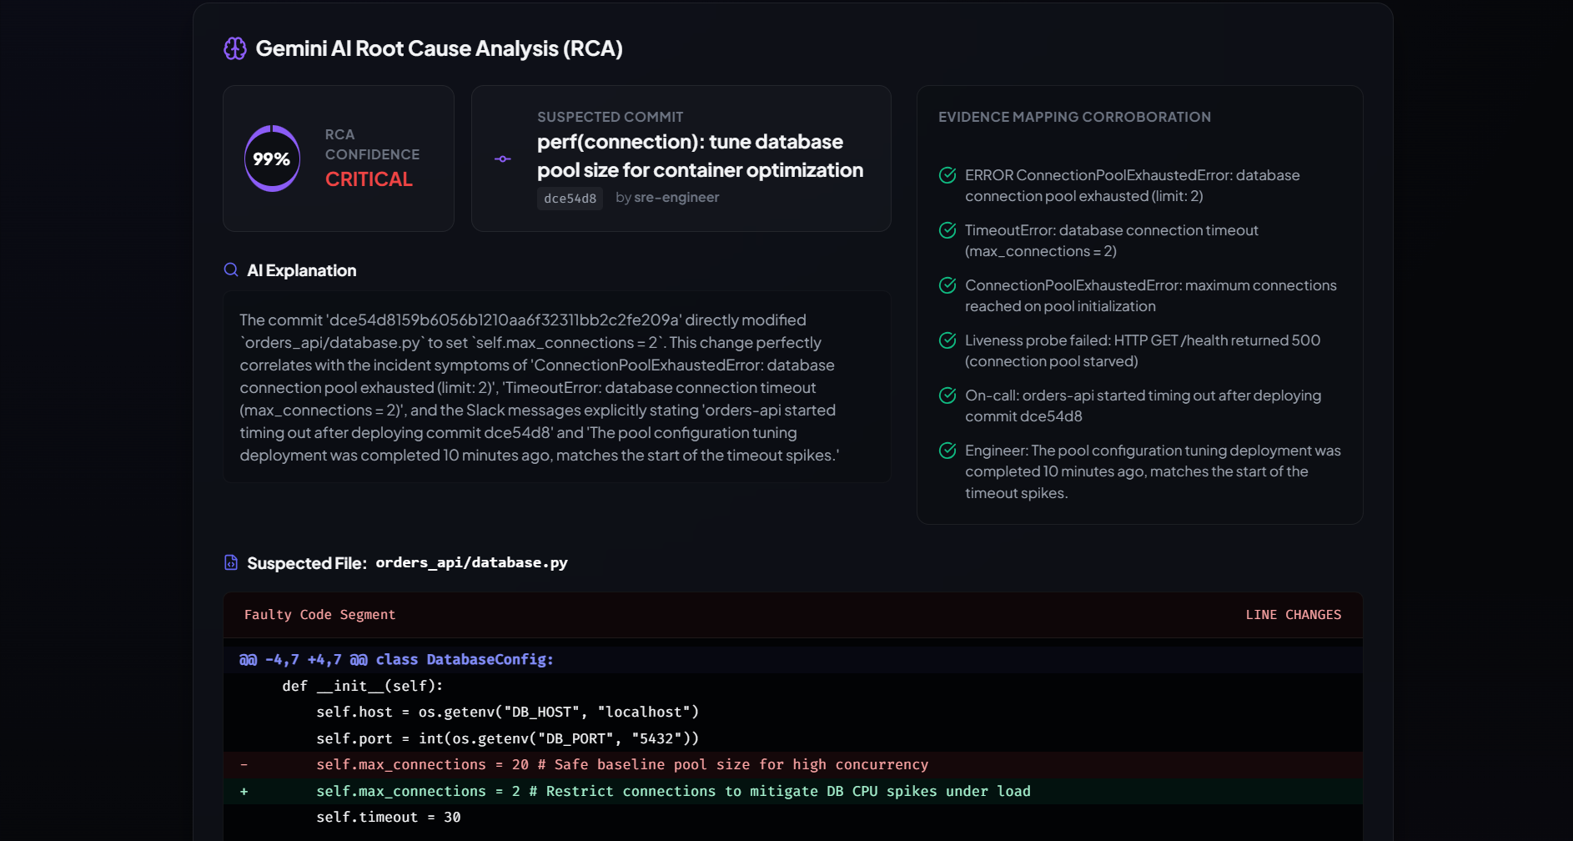Click the dce54d8 commit hash badge
This screenshot has height=841, width=1573.
coord(570,198)
